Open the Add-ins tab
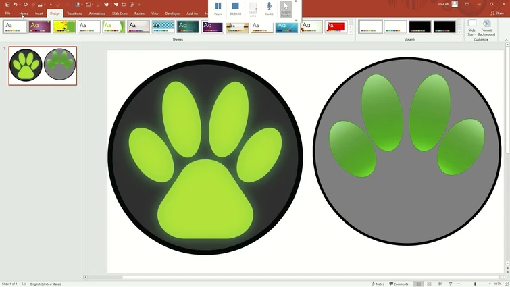This screenshot has height=287, width=510. 193,14
